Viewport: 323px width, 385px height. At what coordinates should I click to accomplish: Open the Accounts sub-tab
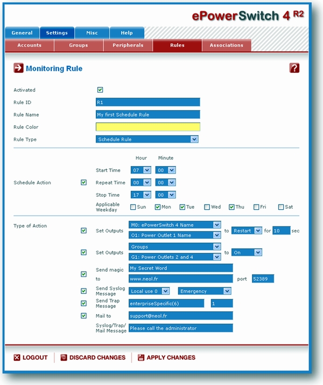pyautogui.click(x=30, y=45)
